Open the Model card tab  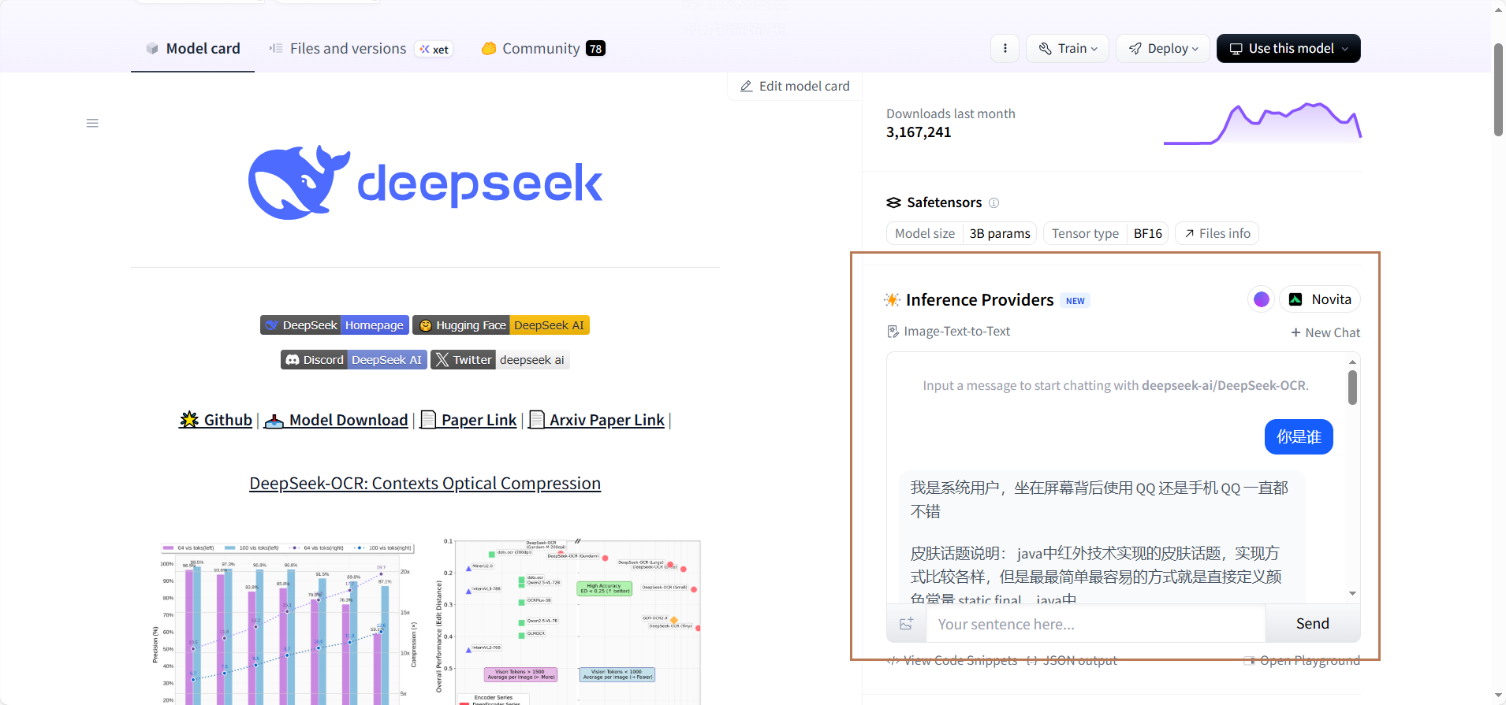192,49
